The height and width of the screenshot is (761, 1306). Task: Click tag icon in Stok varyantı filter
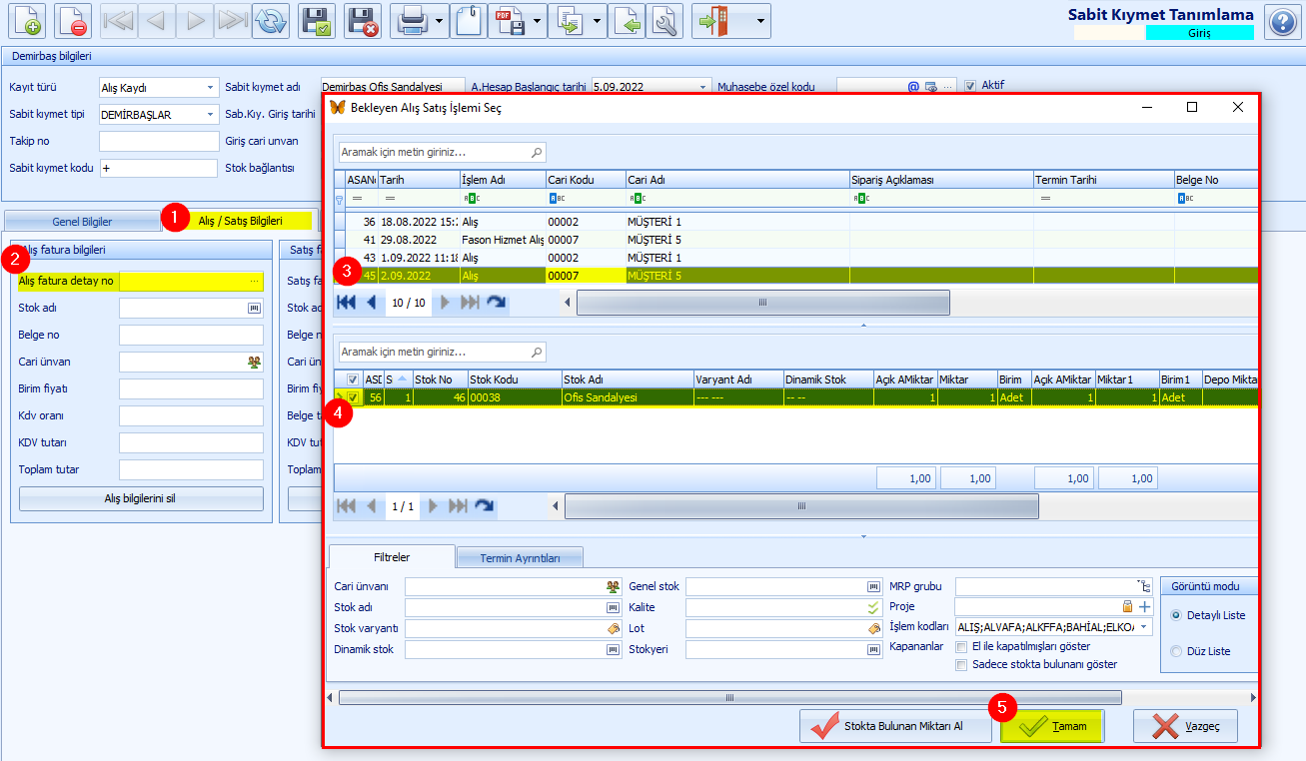point(613,628)
